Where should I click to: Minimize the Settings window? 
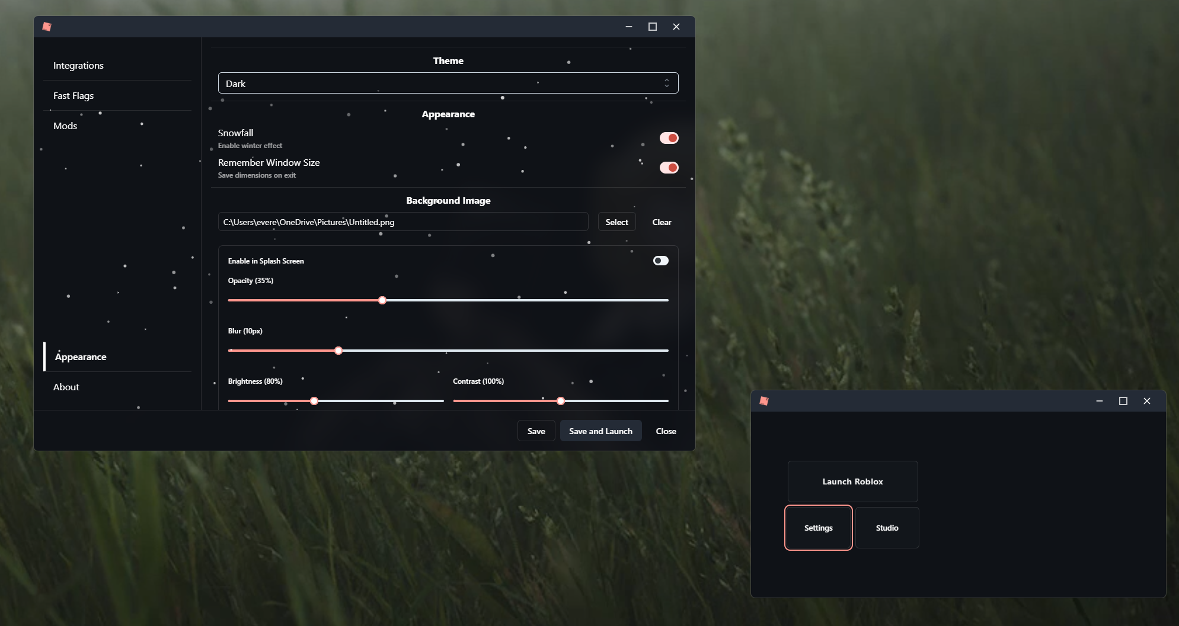coord(629,27)
